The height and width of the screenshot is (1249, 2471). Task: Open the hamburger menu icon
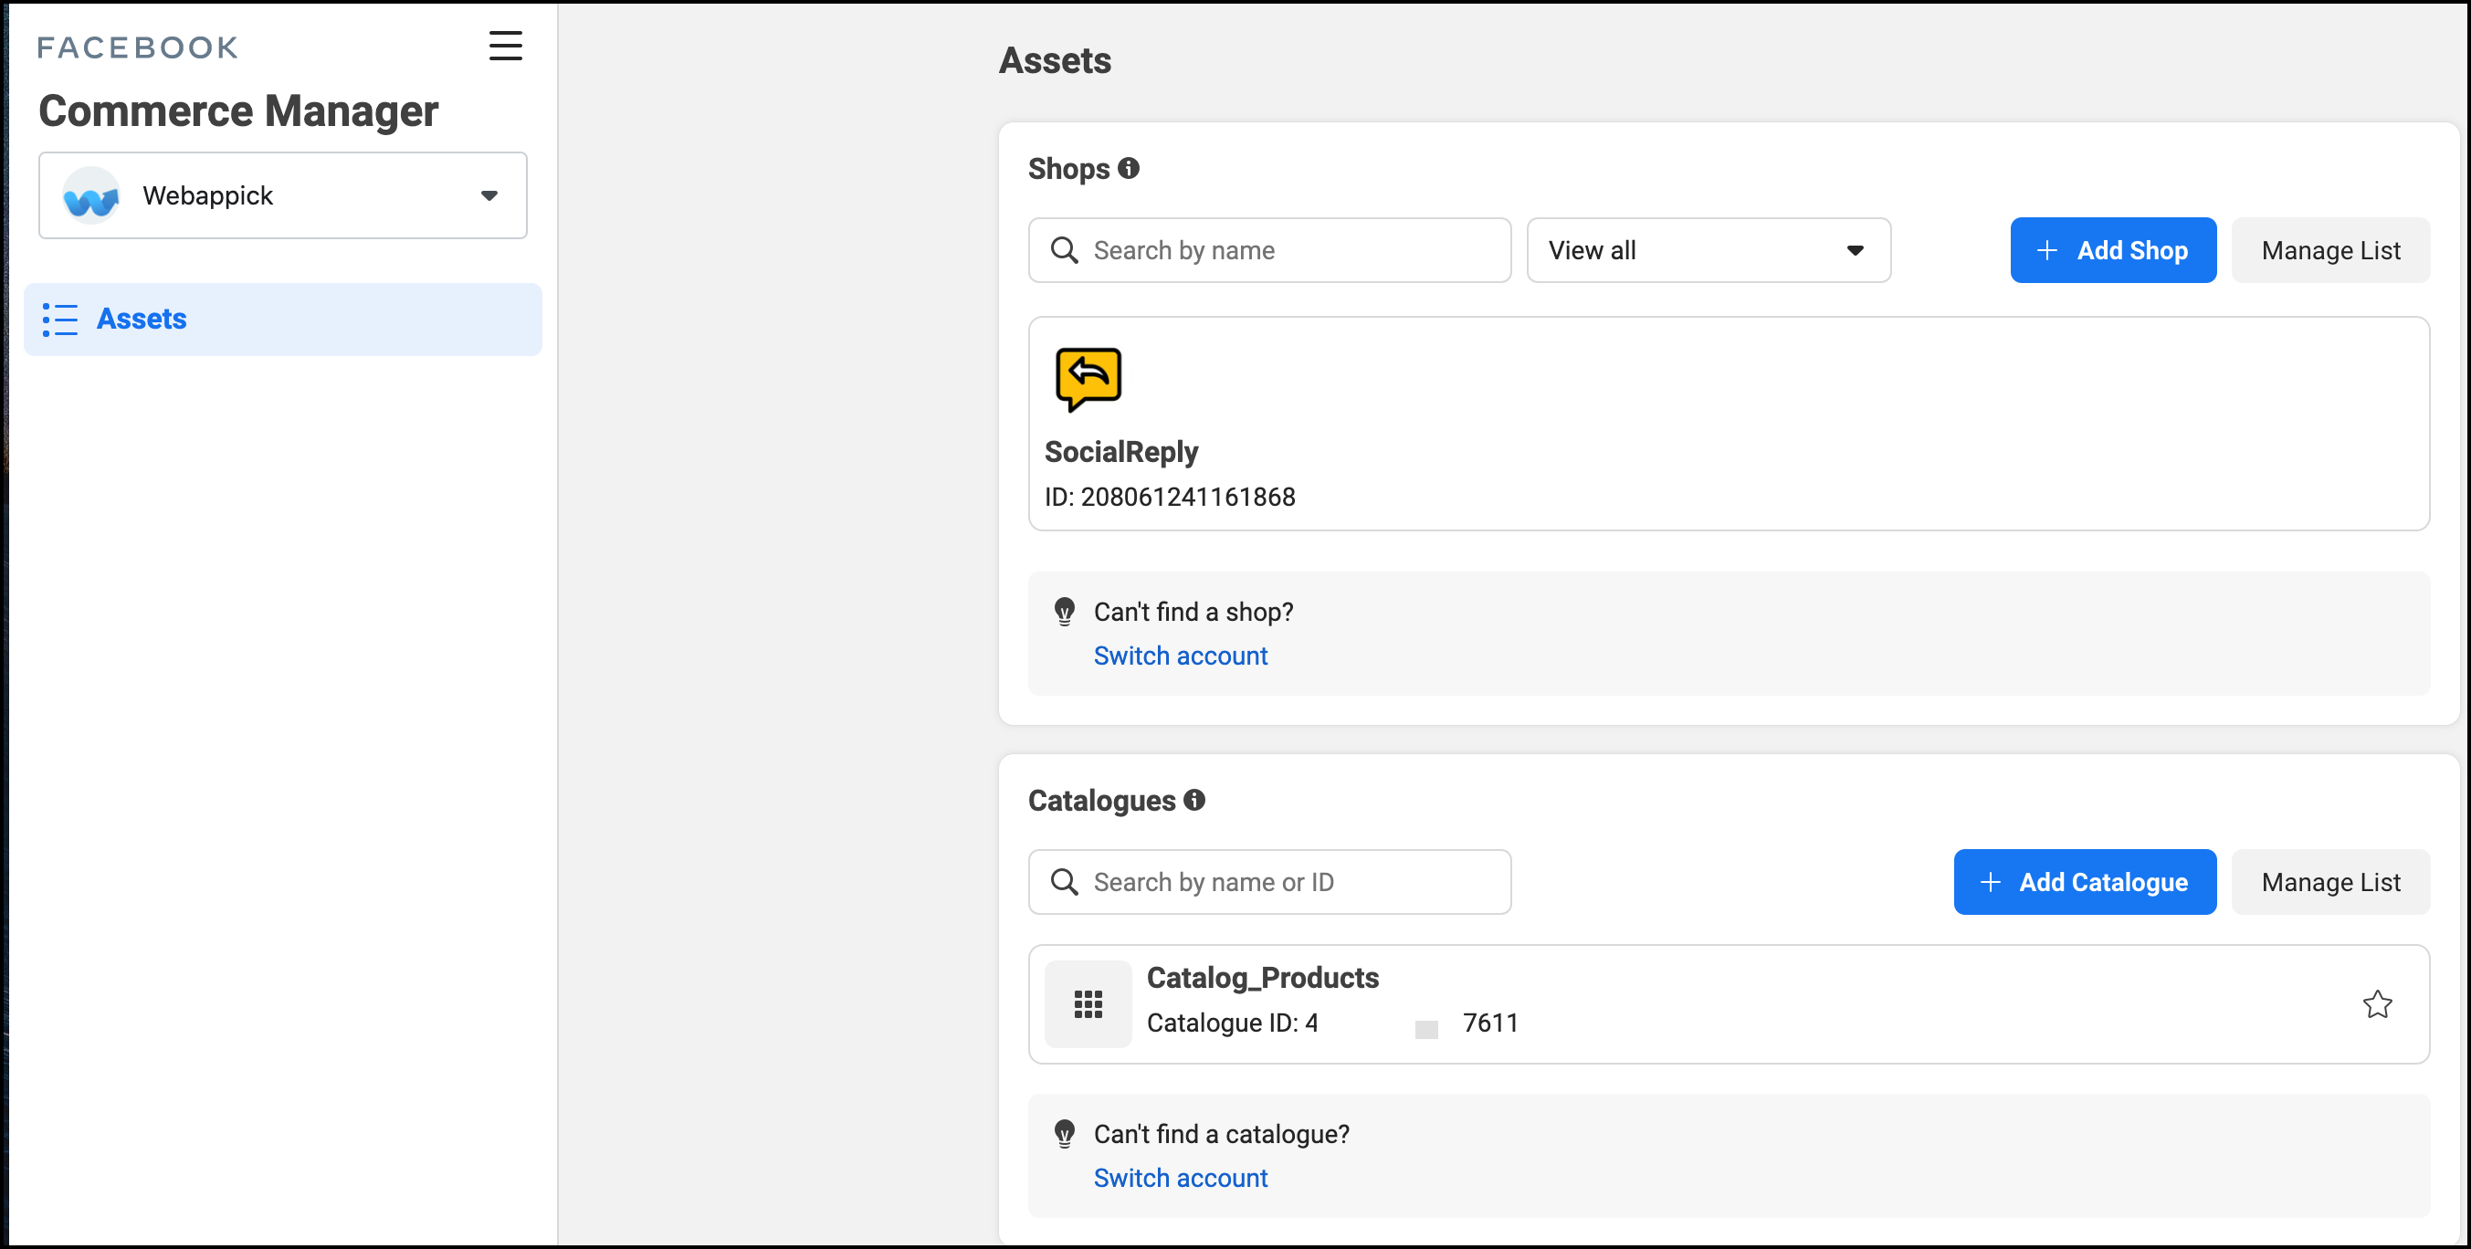coord(506,45)
